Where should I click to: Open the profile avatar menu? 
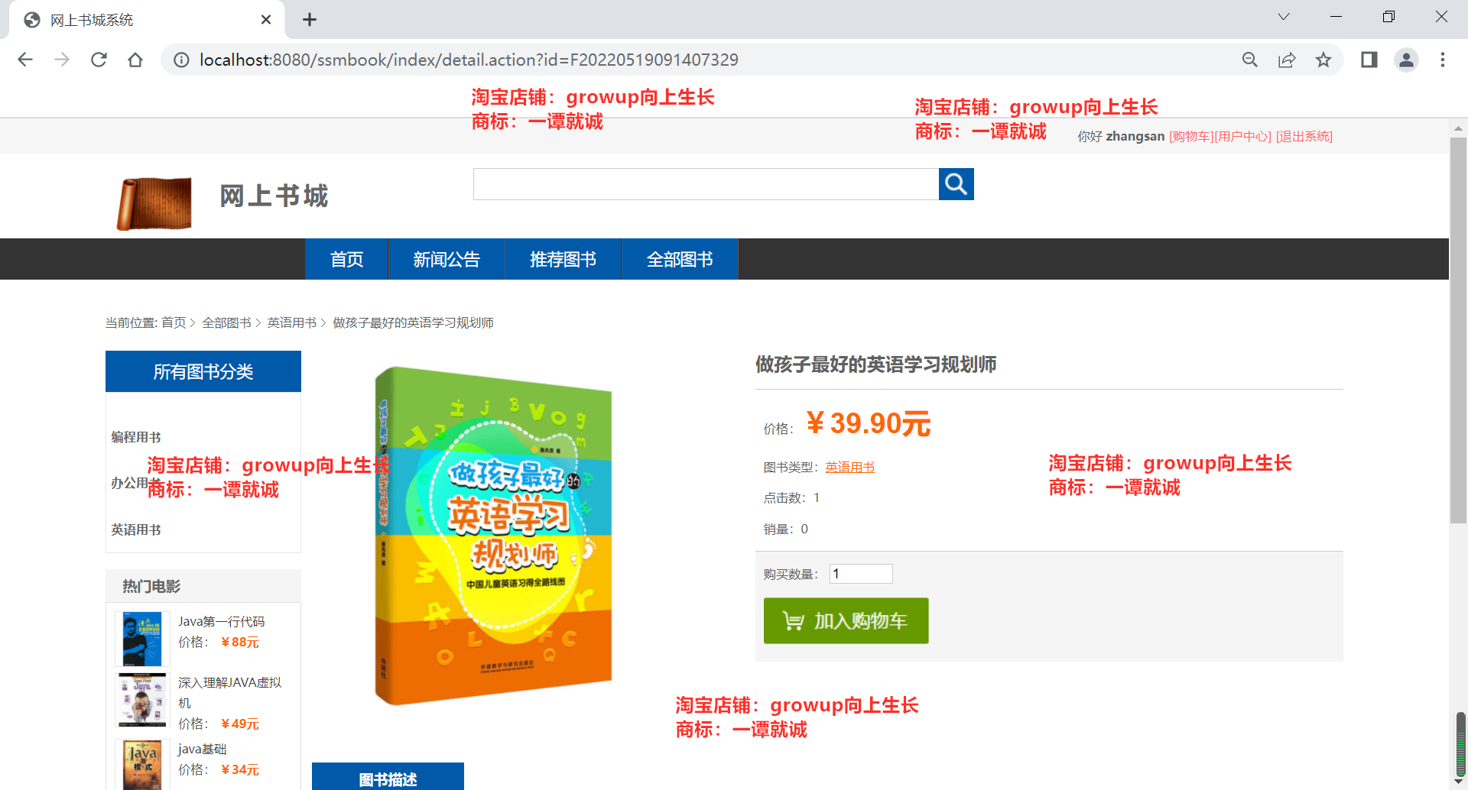[x=1406, y=60]
